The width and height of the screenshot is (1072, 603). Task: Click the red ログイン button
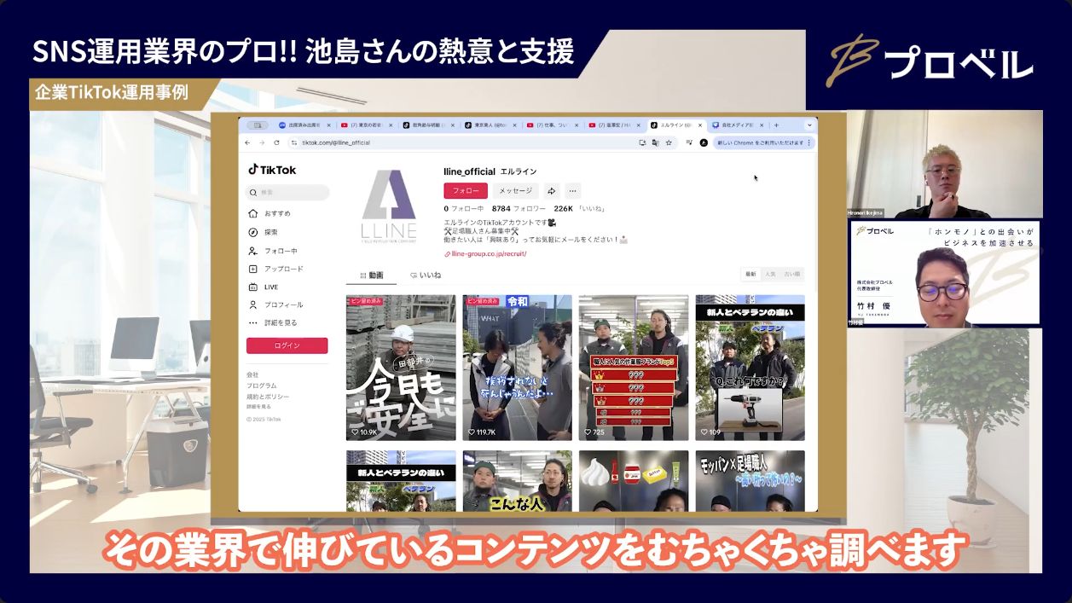coord(287,345)
